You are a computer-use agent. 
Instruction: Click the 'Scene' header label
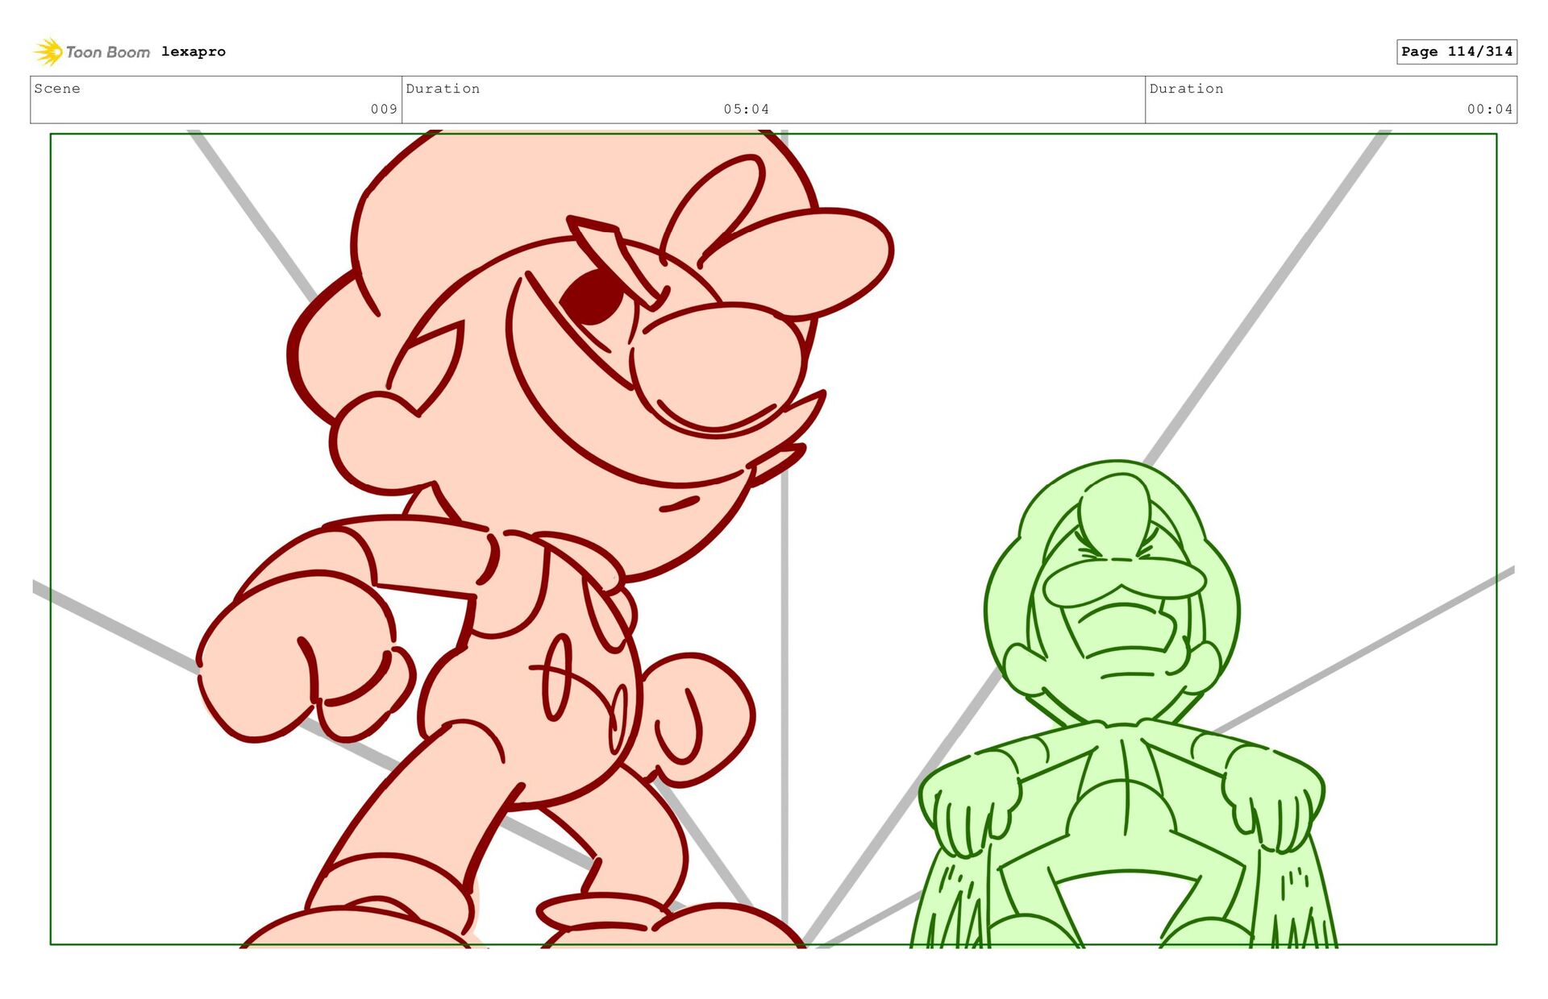pos(57,89)
